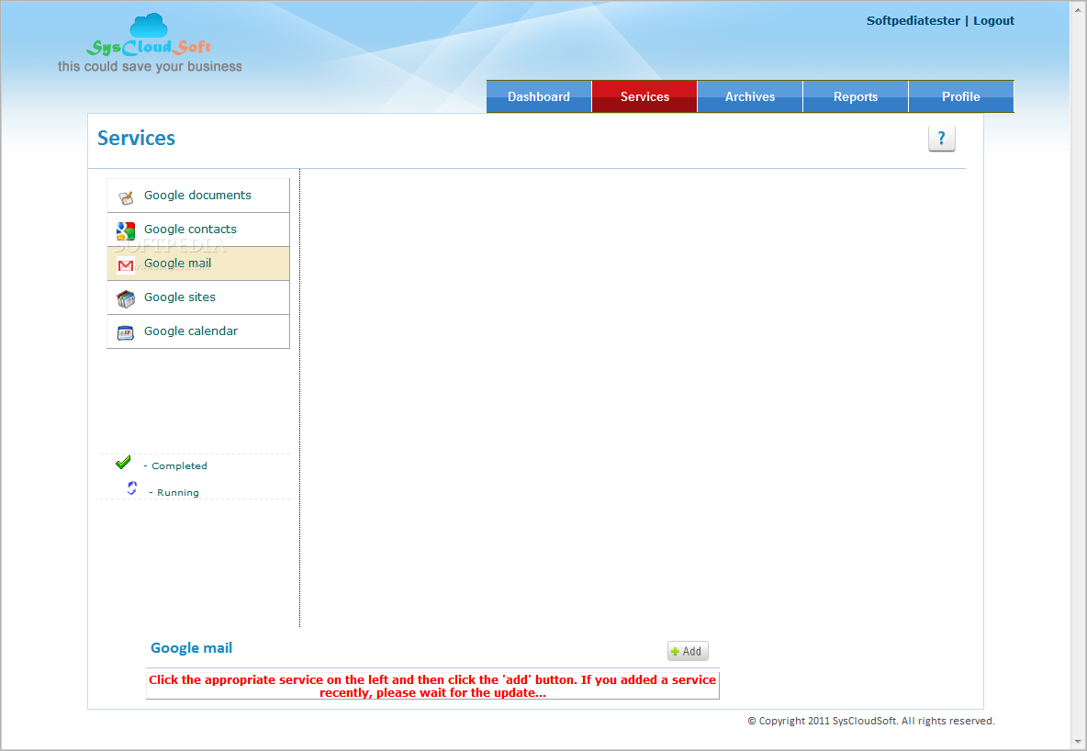
Task: Click the Google documents notepad icon
Action: tap(126, 197)
